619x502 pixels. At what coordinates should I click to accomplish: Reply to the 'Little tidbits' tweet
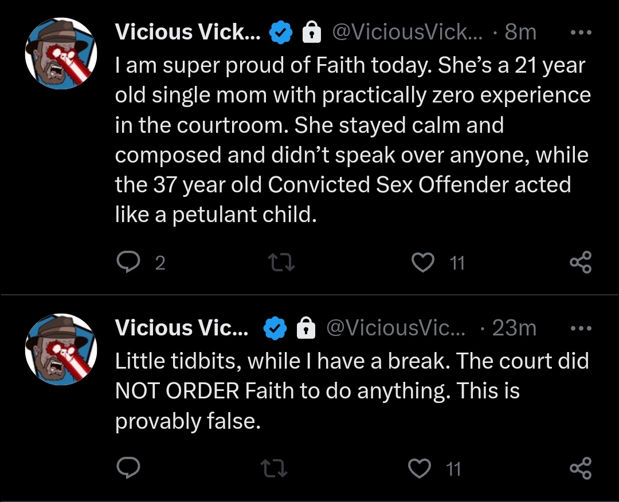129,468
